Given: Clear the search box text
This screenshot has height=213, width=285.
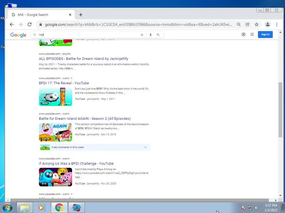Looking at the screenshot, I should tap(142, 35).
